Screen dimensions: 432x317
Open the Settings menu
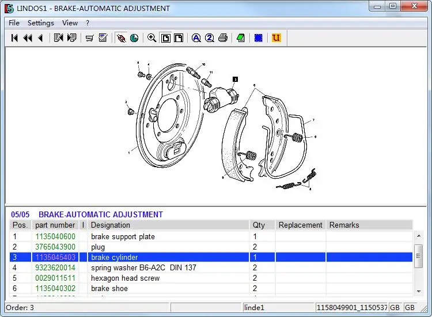(40, 23)
